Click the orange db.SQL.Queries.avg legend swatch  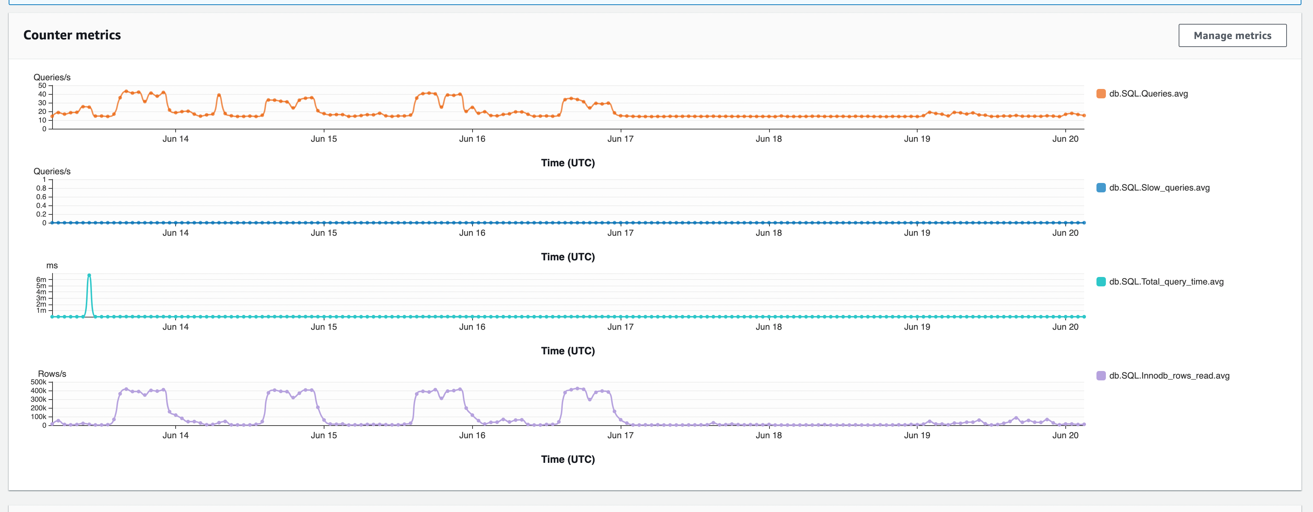point(1100,94)
